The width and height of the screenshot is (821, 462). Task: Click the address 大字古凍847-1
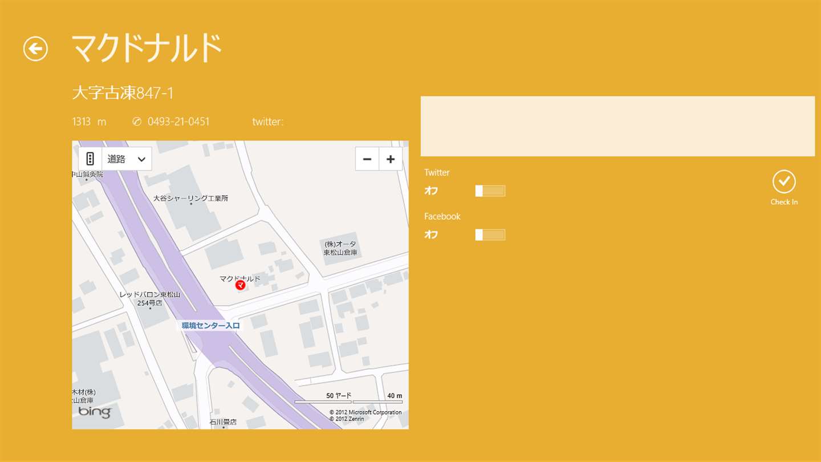123,92
